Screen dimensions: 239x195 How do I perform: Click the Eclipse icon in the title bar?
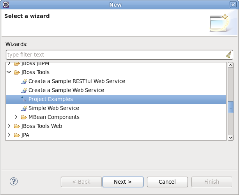click(x=6, y=5)
